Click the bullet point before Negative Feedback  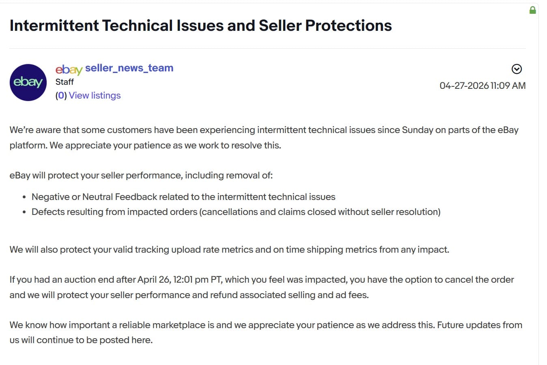tap(24, 197)
